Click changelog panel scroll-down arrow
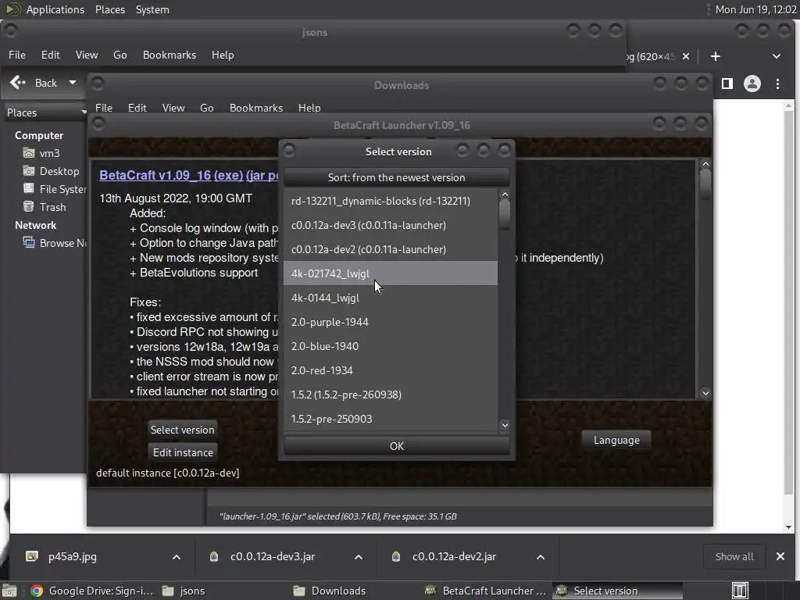Viewport: 800px width, 600px height. coord(705,393)
